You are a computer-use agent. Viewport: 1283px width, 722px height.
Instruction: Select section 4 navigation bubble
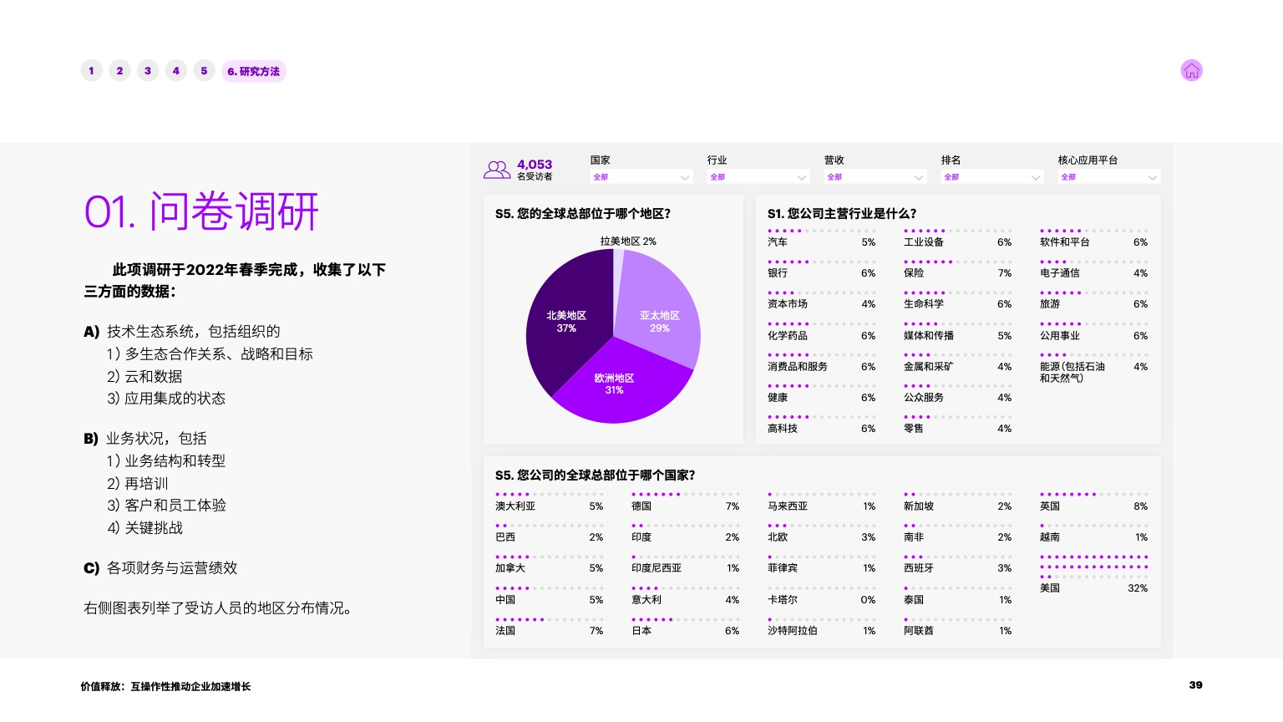tap(176, 71)
